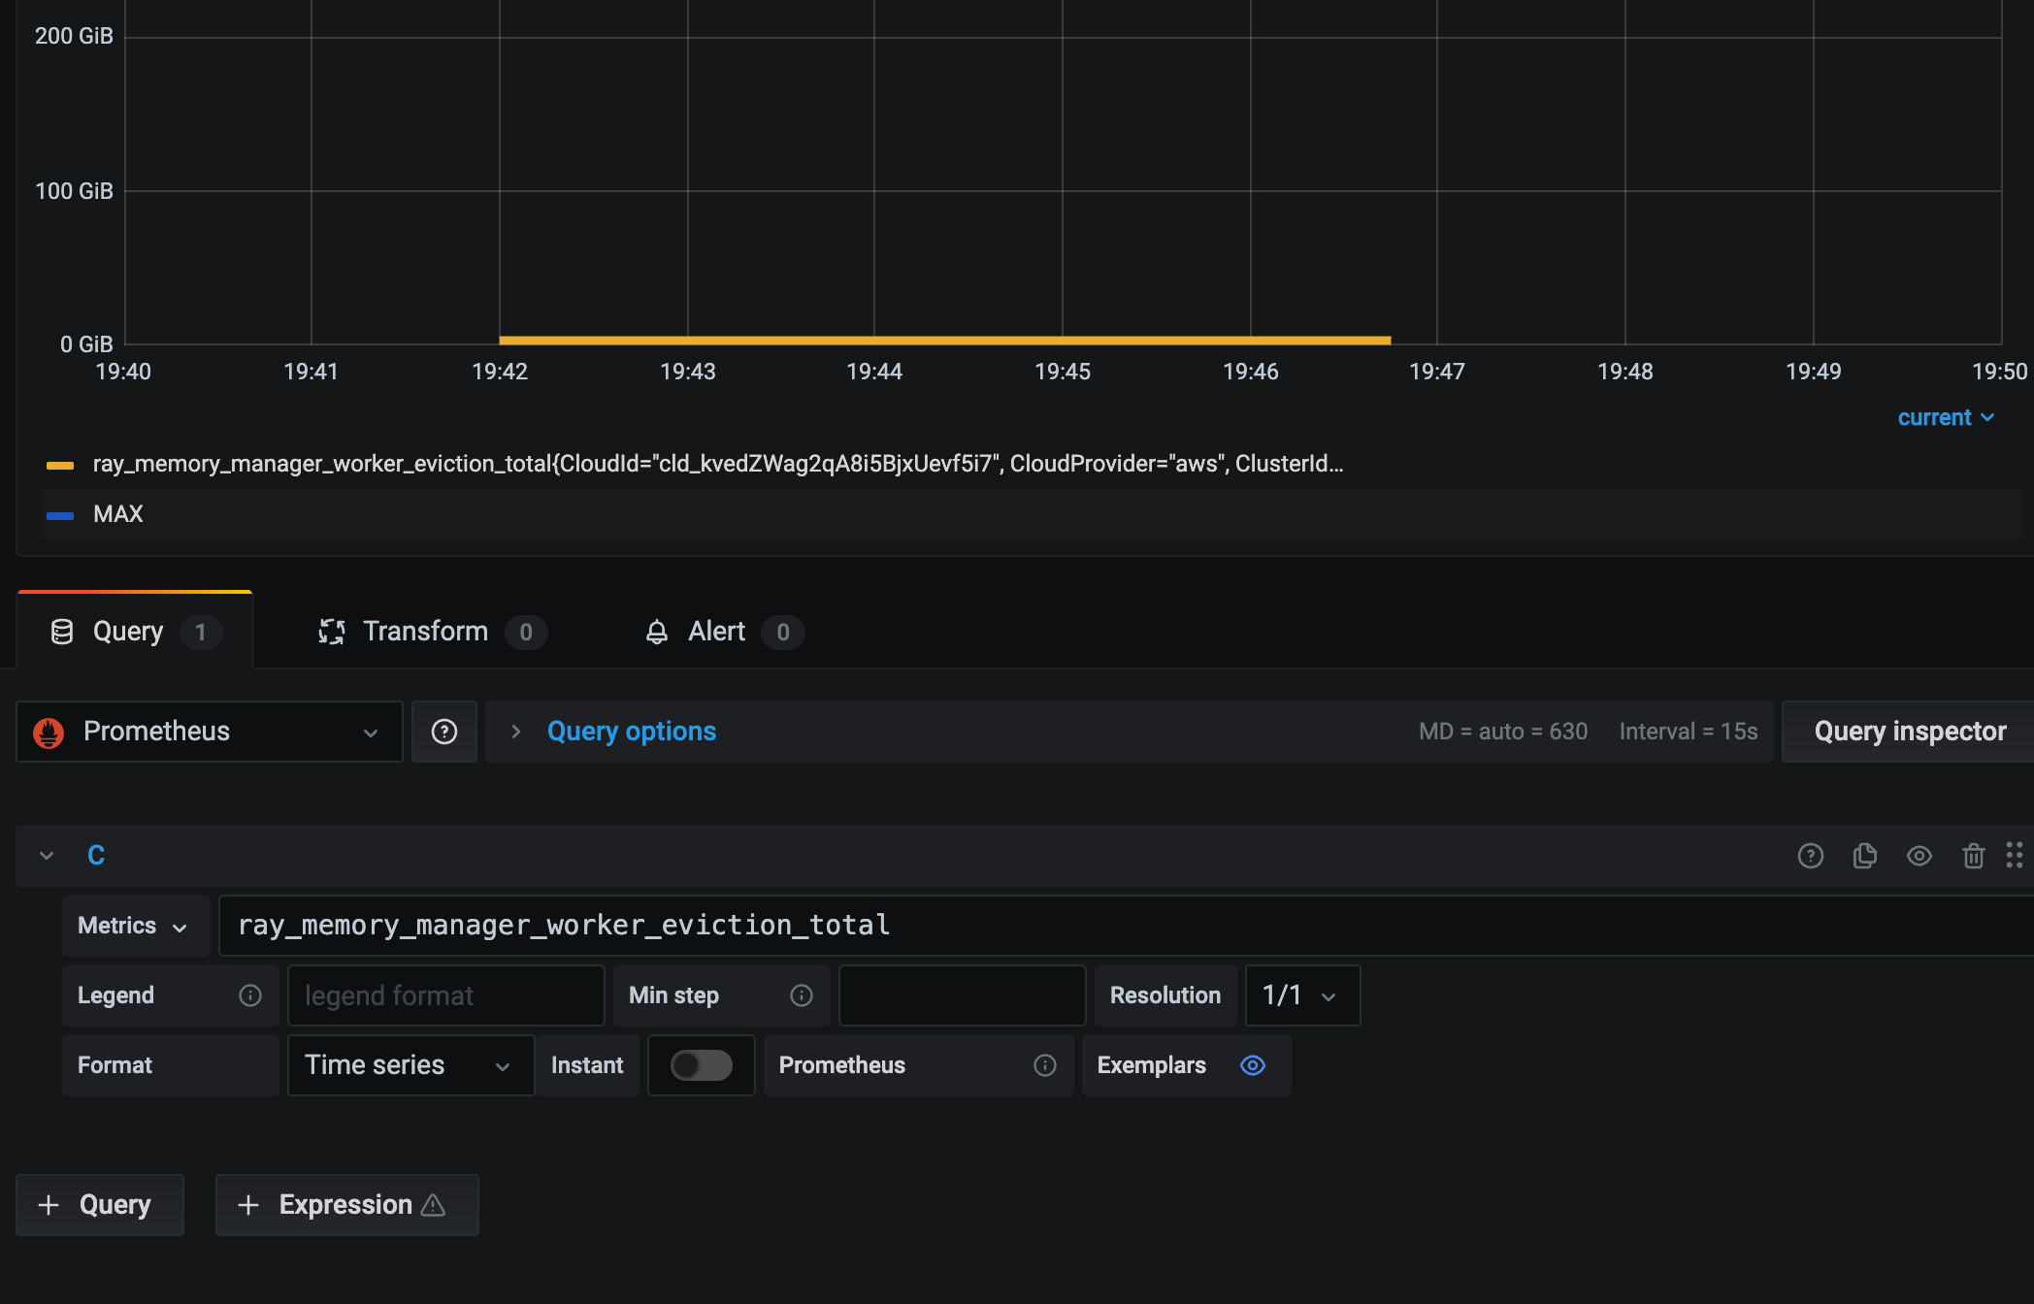Switch to the Transform tab
The width and height of the screenshot is (2034, 1304).
432,632
